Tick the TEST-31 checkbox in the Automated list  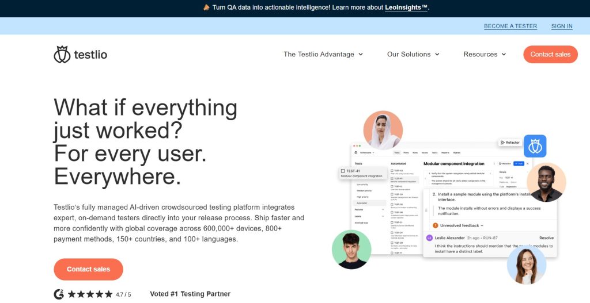tap(392, 223)
